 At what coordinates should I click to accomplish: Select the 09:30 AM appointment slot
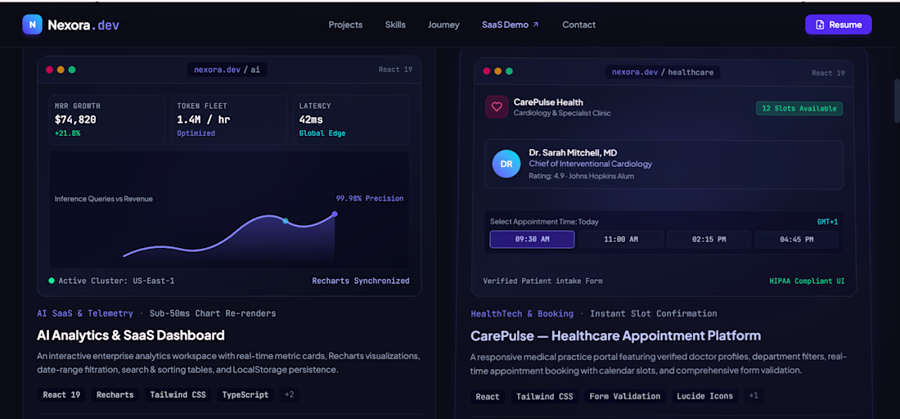532,239
